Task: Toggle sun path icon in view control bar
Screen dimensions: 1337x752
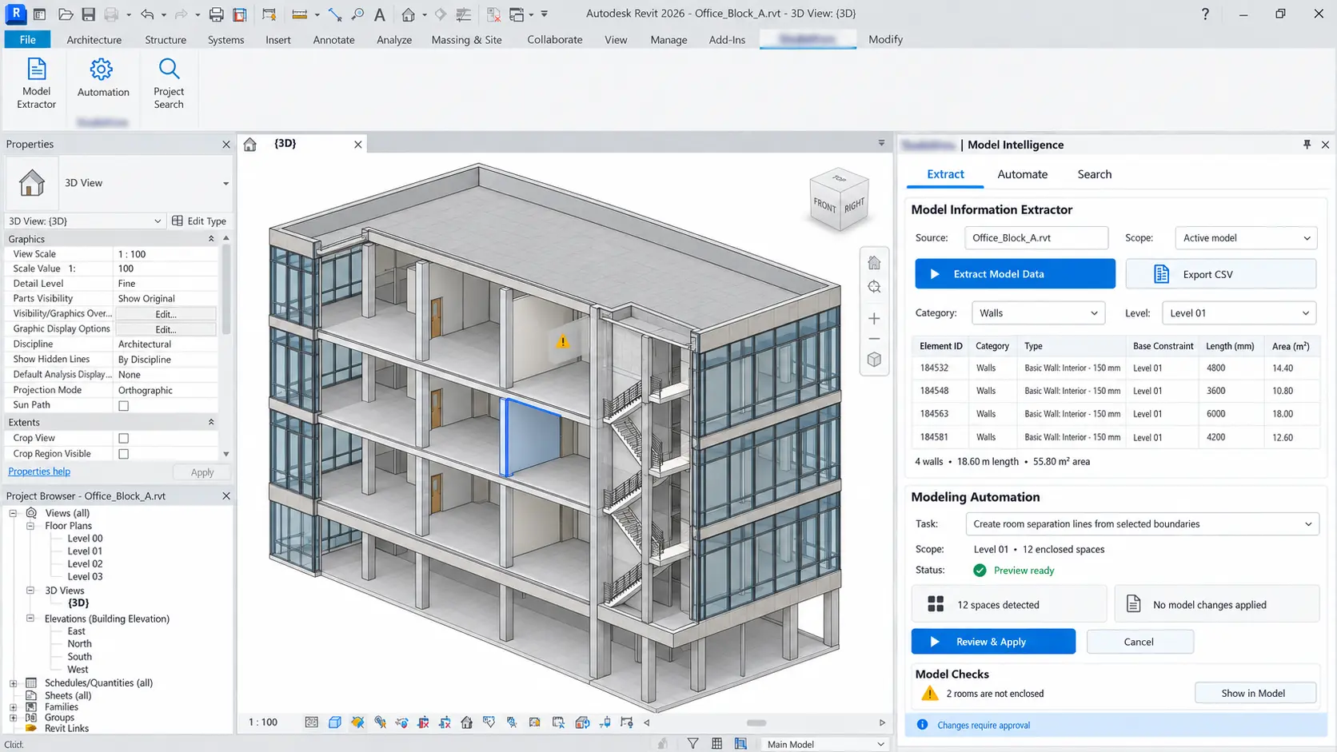Action: point(357,722)
